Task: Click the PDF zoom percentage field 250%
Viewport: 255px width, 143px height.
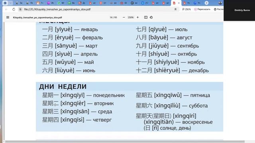Action: 131,17
